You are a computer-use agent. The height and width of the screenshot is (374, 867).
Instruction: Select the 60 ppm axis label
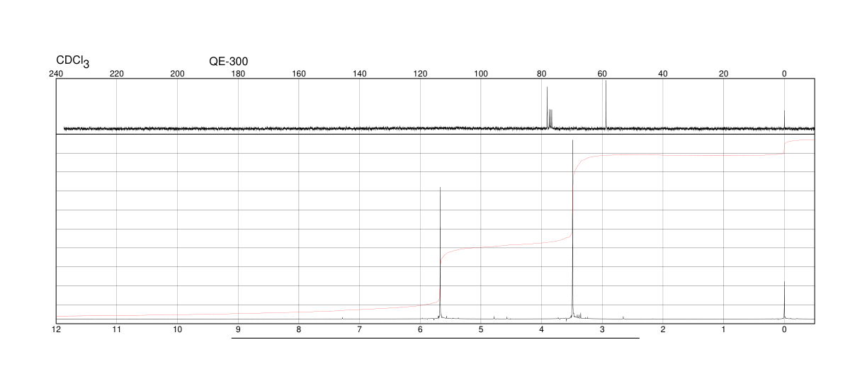(602, 74)
